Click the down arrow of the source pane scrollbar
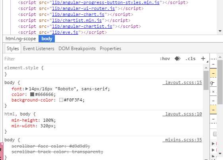Screen dimensions: 223x160 220,31
